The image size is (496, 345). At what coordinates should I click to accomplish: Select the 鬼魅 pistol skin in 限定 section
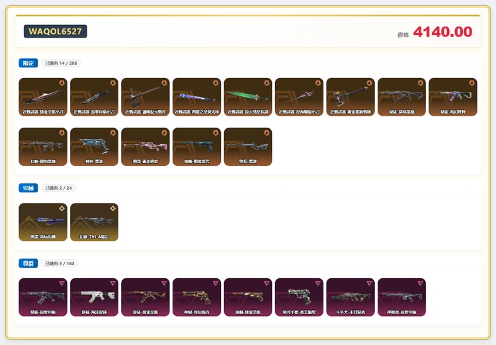[x=196, y=147]
